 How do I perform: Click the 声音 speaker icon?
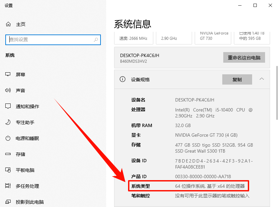point(8,90)
